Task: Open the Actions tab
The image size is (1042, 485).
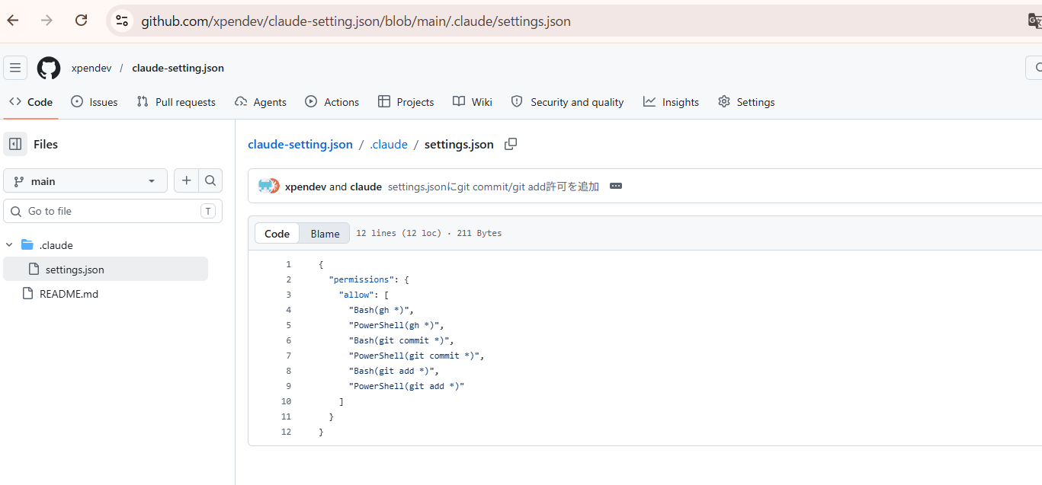Action: (x=332, y=102)
